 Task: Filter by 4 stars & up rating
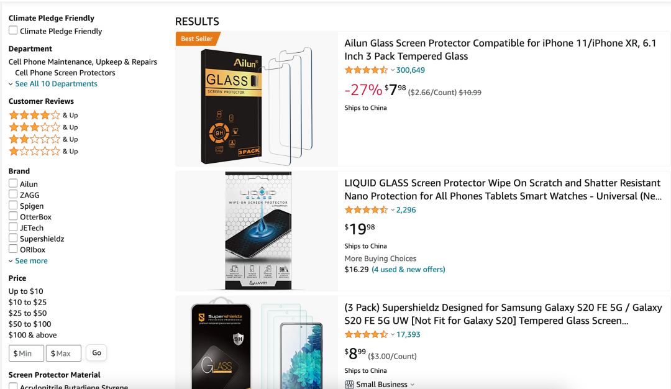(x=35, y=115)
